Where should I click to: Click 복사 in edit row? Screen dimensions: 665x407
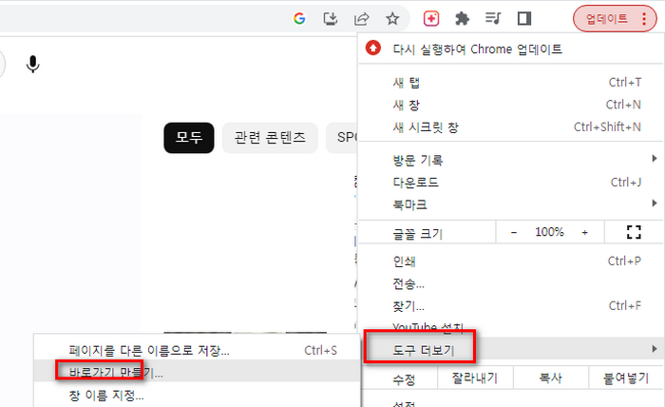coord(550,378)
